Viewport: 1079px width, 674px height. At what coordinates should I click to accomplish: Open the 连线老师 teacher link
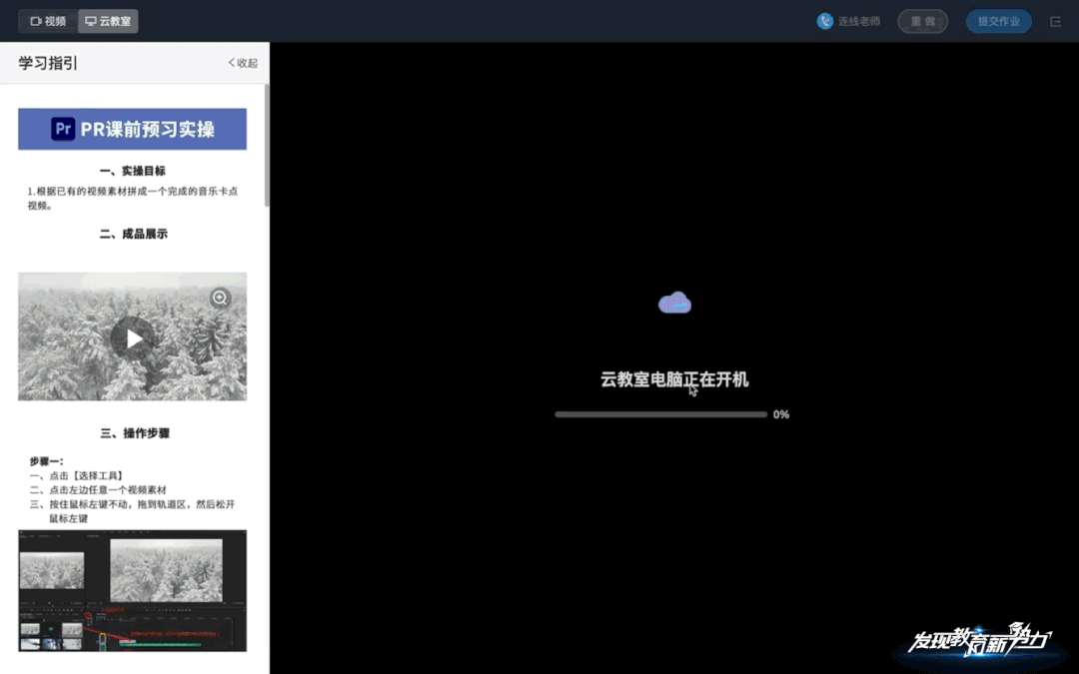point(856,21)
